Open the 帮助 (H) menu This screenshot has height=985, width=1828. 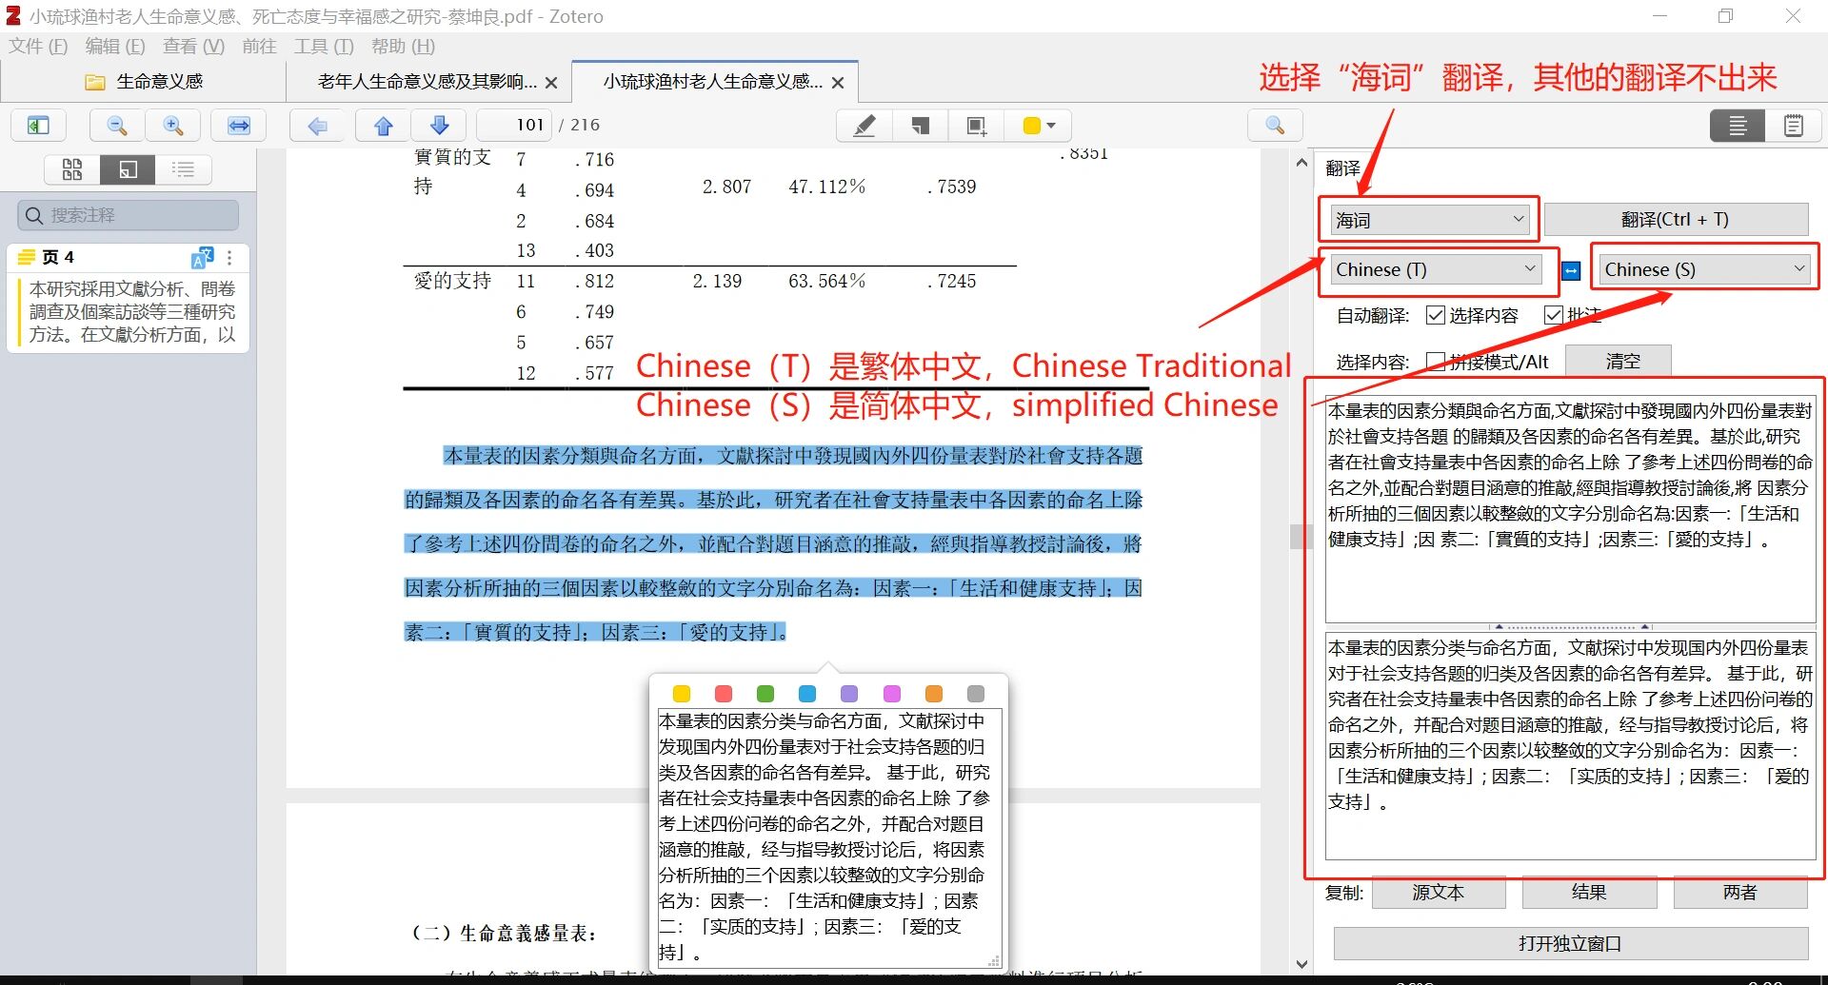[403, 46]
